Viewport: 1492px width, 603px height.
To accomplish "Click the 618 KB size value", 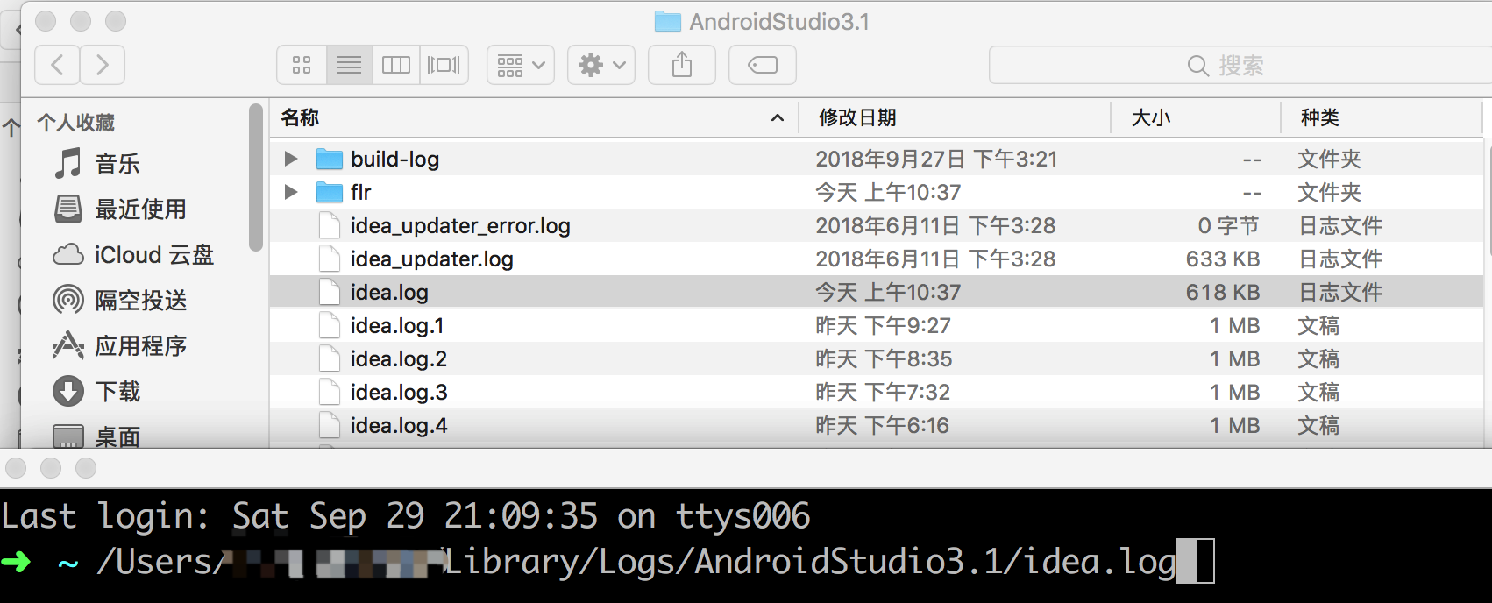I will point(1223,292).
